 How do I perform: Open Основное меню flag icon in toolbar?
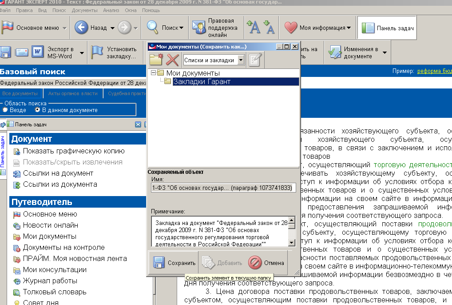click(x=8, y=28)
